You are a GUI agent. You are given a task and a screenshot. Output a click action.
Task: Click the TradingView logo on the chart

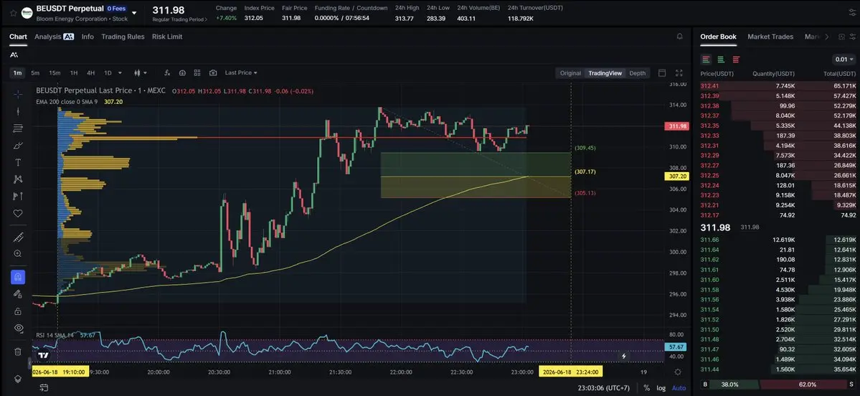(x=43, y=355)
